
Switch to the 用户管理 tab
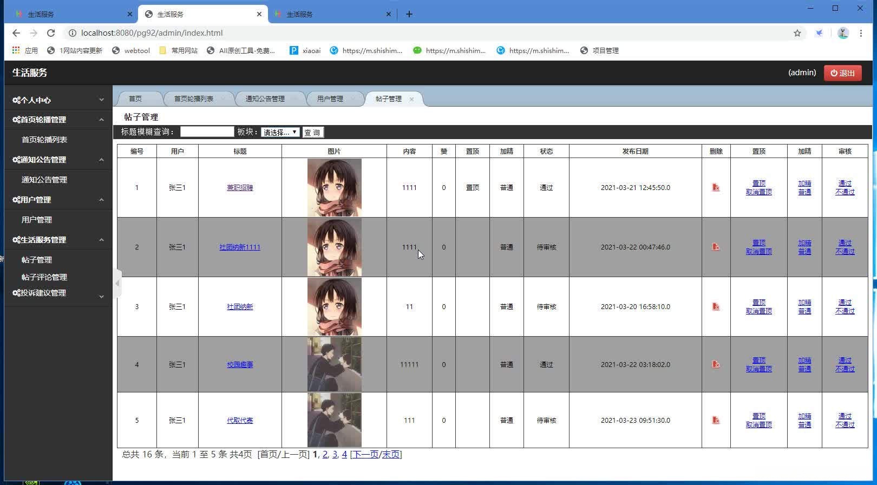pyautogui.click(x=330, y=99)
